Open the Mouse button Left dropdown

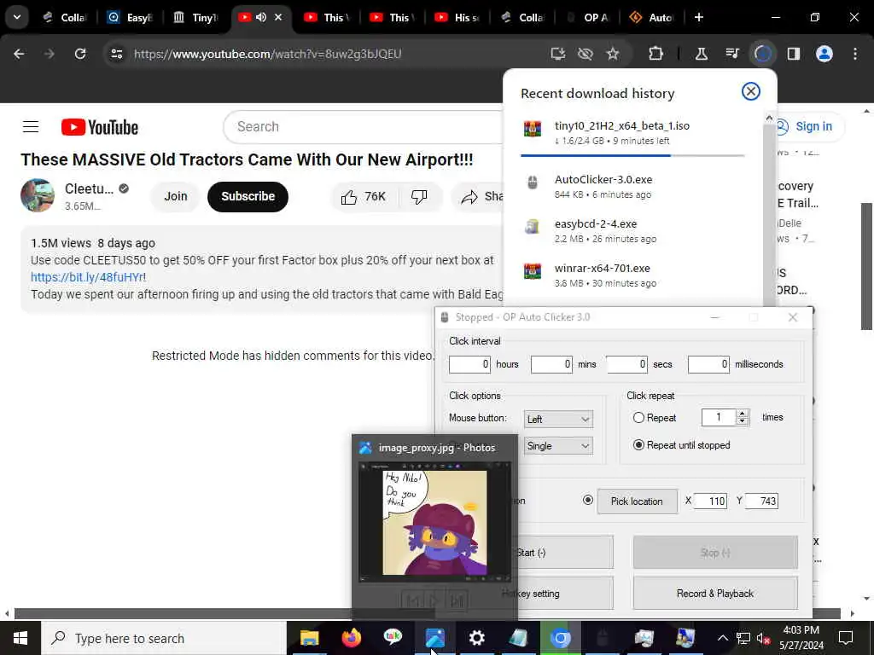(558, 420)
